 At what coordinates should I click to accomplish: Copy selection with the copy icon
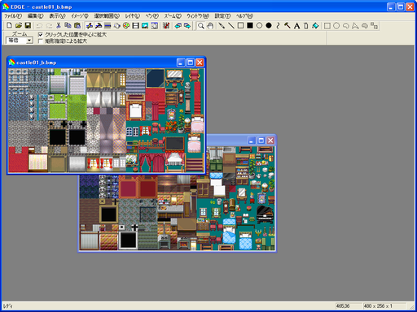[x=68, y=25]
